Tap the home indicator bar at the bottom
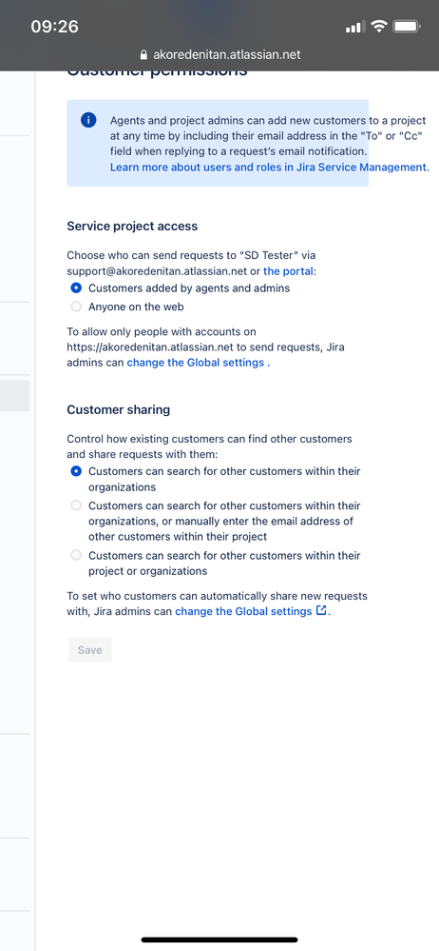Image resolution: width=439 pixels, height=951 pixels. (x=219, y=941)
